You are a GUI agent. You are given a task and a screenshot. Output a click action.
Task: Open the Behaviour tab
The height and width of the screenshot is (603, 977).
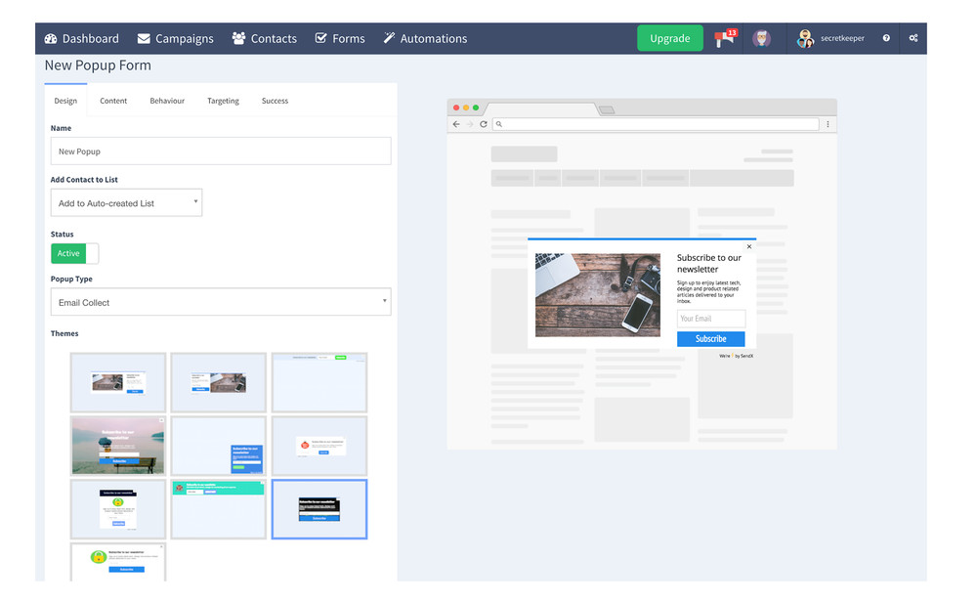tap(167, 101)
